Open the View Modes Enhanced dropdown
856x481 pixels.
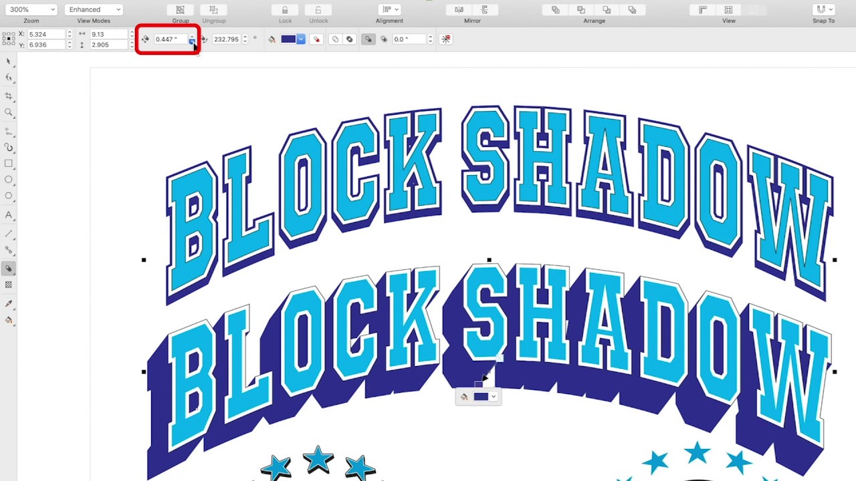tap(94, 9)
